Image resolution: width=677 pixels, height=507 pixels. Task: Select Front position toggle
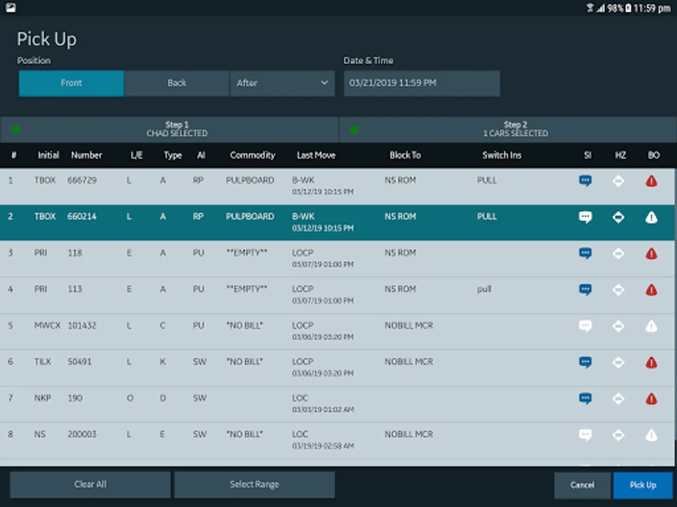pos(71,83)
